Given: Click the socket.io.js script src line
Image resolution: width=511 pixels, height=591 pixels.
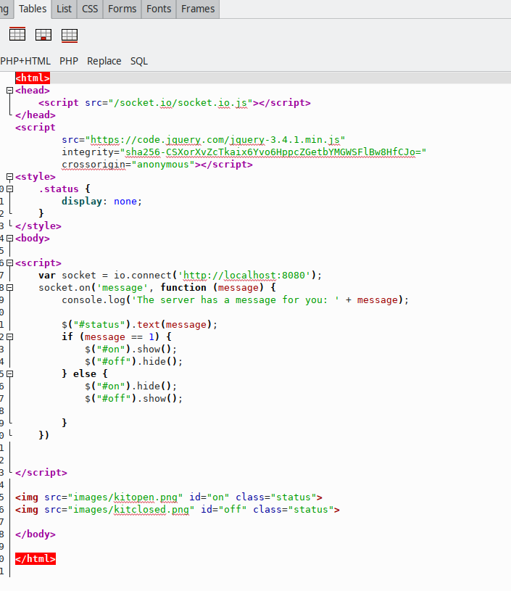Looking at the screenshot, I should click(175, 103).
